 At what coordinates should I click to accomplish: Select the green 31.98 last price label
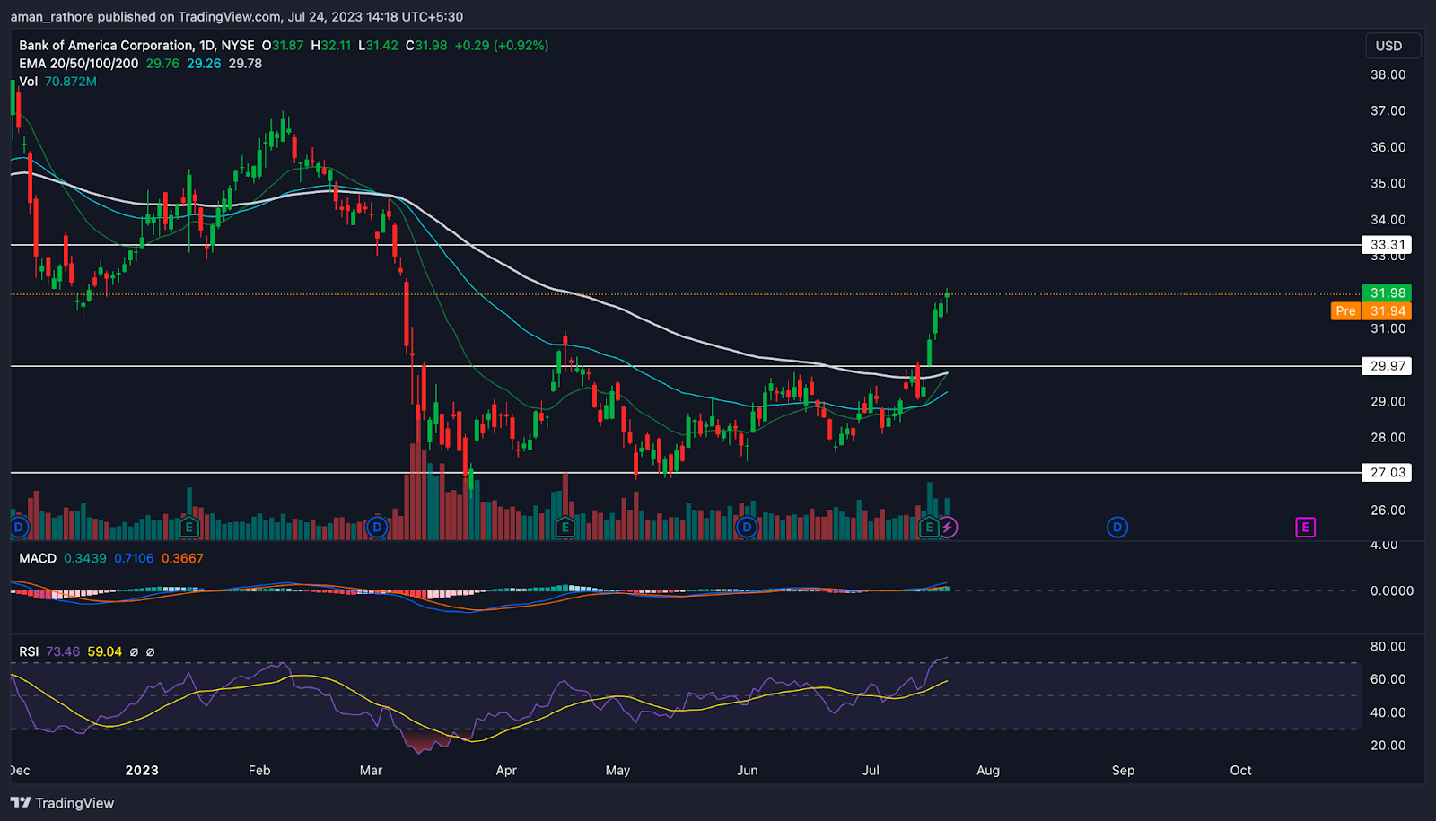(1387, 293)
